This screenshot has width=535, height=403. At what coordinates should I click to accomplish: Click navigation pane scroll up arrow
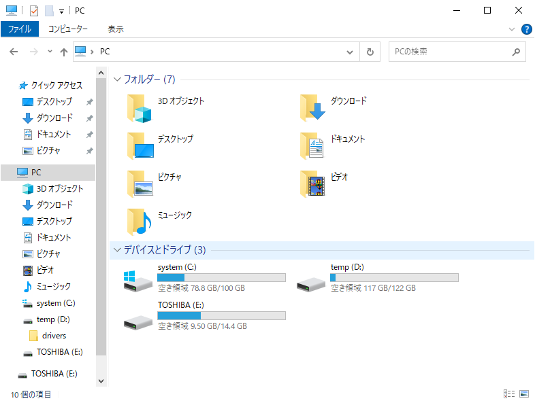101,73
